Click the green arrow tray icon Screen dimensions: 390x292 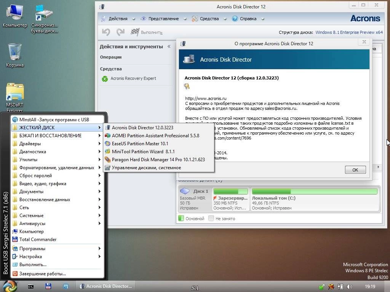click(322, 287)
